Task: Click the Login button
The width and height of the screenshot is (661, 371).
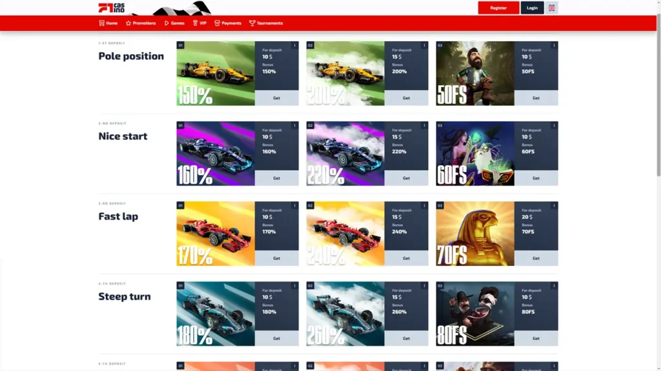Action: [532, 8]
